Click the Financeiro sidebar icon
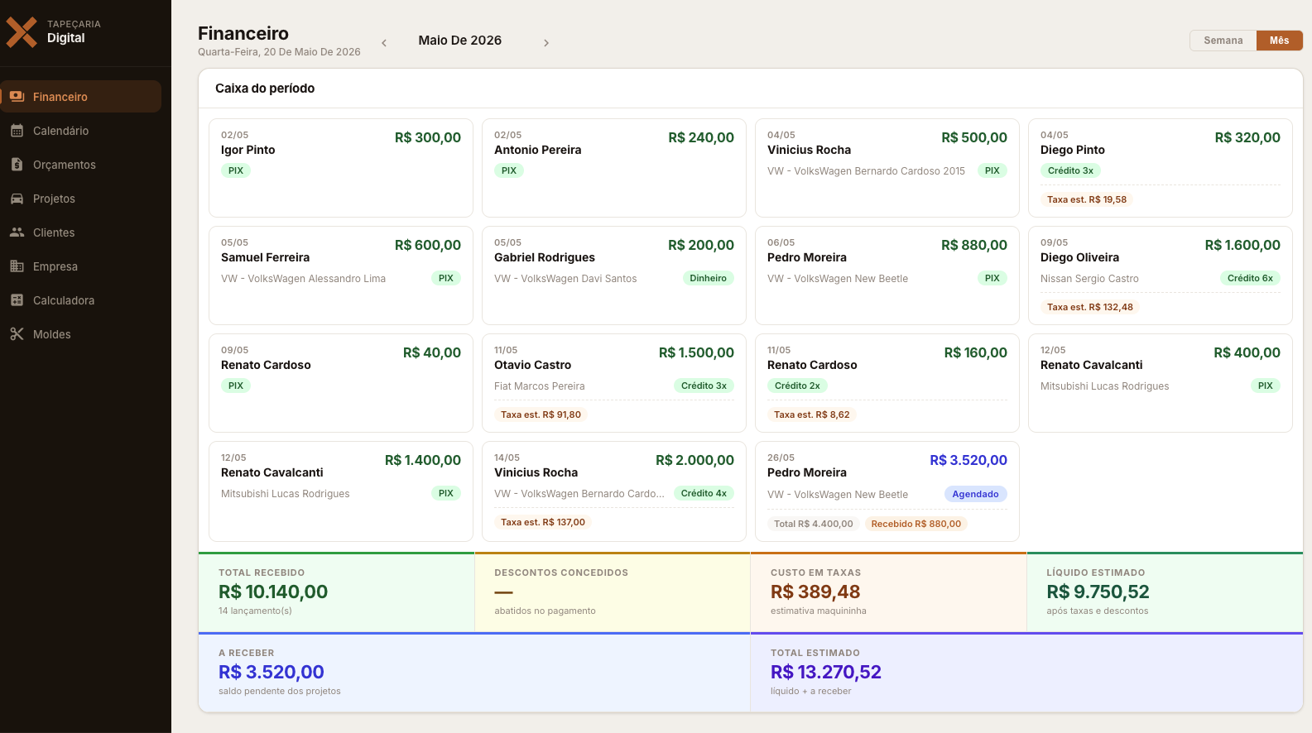The height and width of the screenshot is (733, 1312). point(17,97)
